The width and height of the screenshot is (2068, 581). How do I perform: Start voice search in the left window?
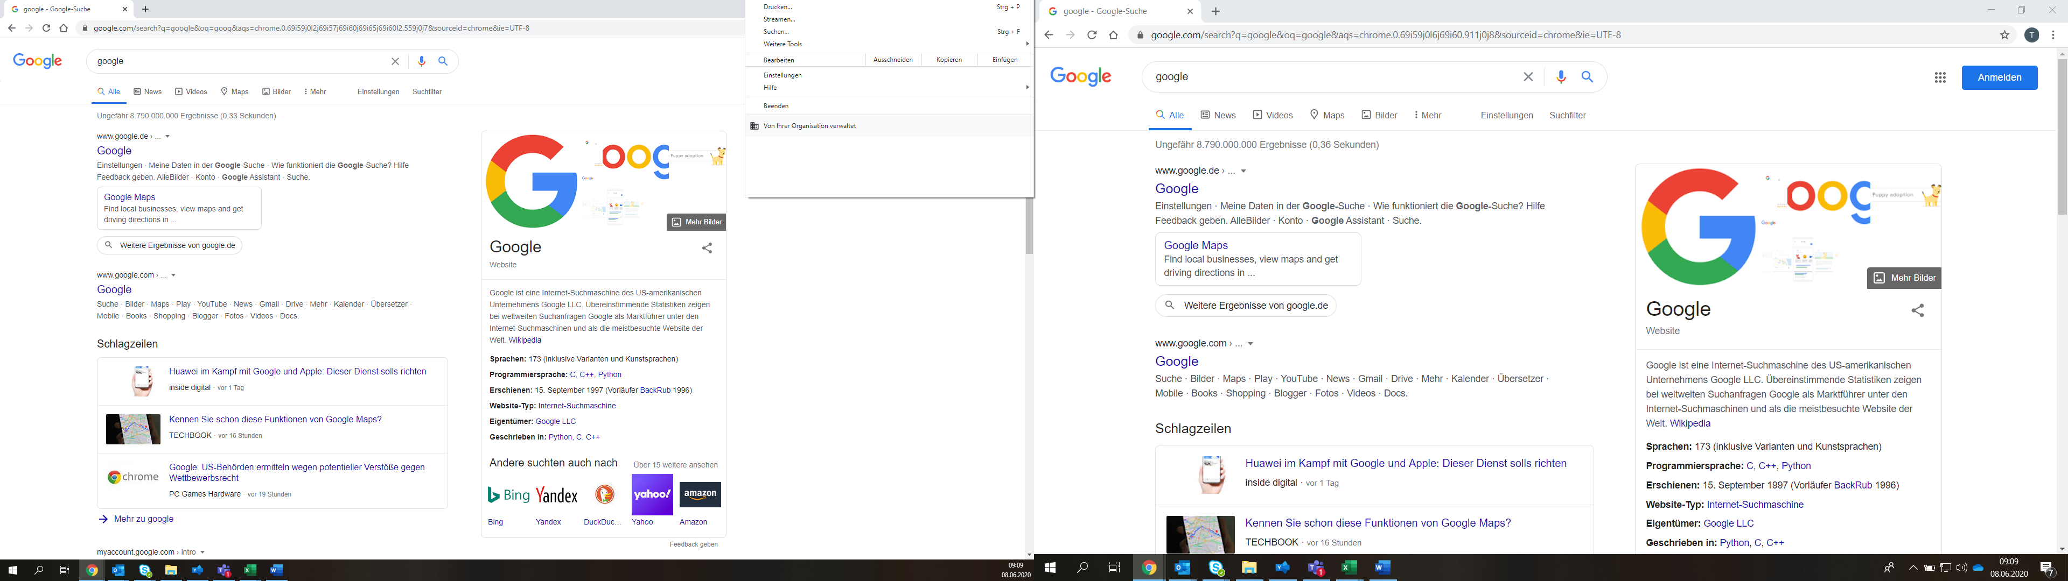point(422,61)
